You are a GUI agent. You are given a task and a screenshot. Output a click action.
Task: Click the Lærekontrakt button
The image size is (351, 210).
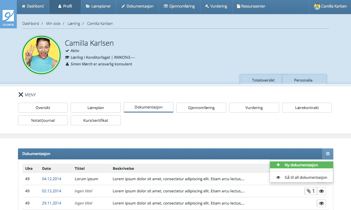tap(307, 108)
